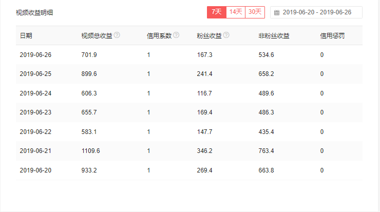Select the 7天 range tab

216,12
